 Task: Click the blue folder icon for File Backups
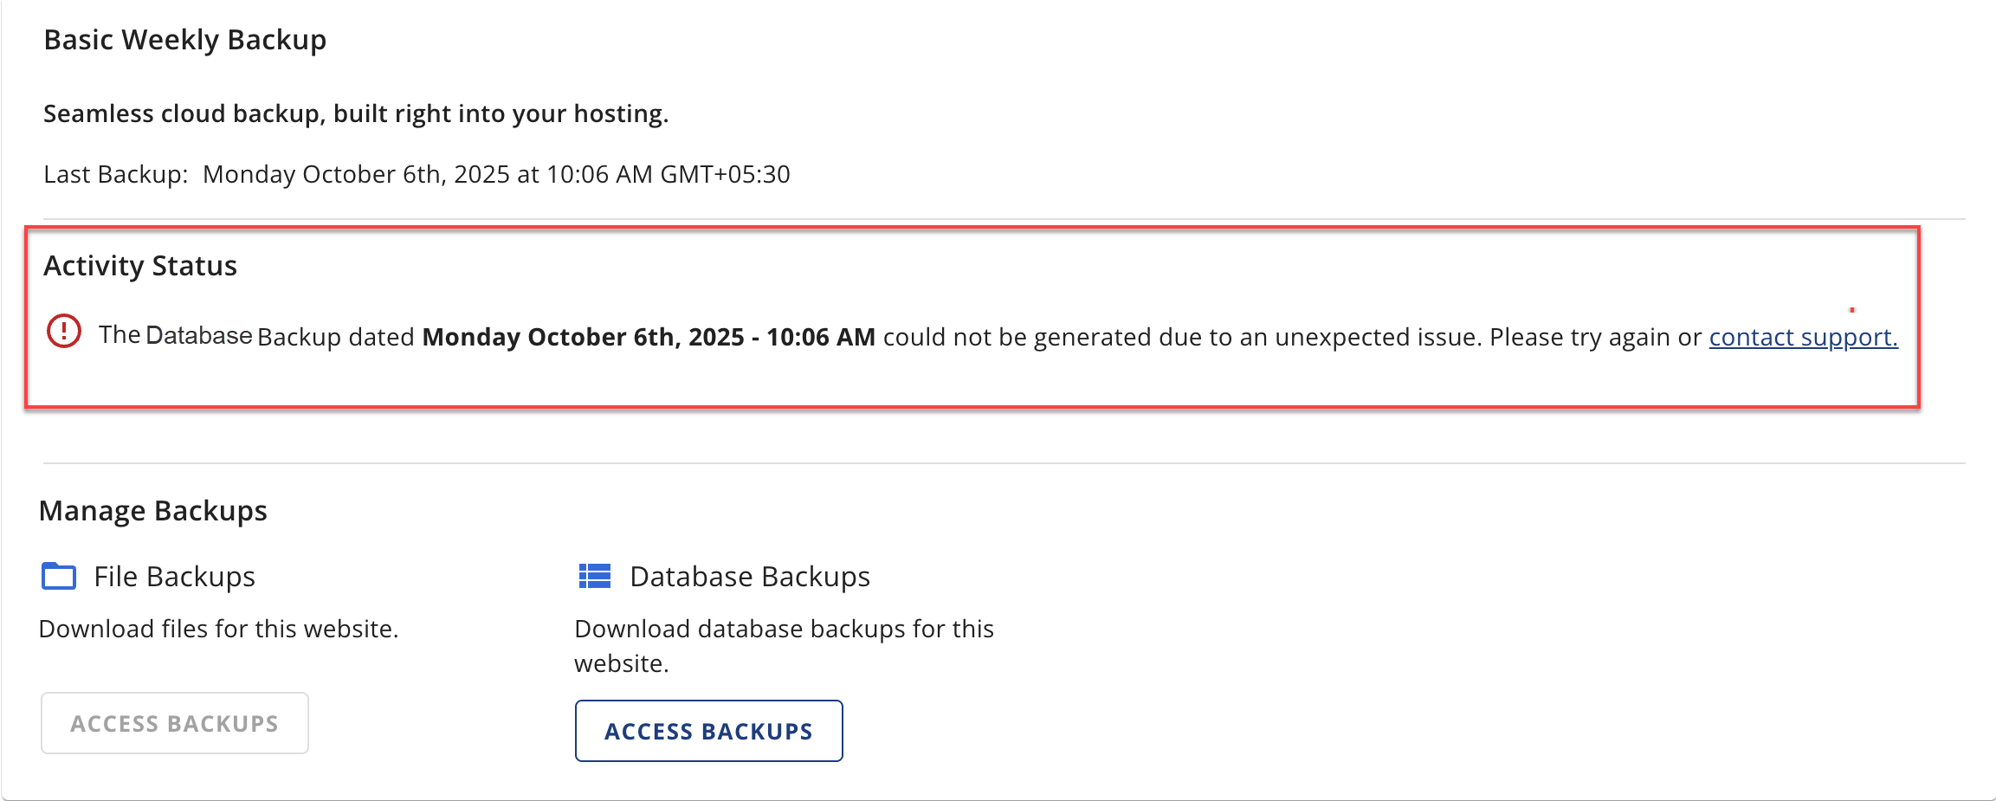click(59, 576)
